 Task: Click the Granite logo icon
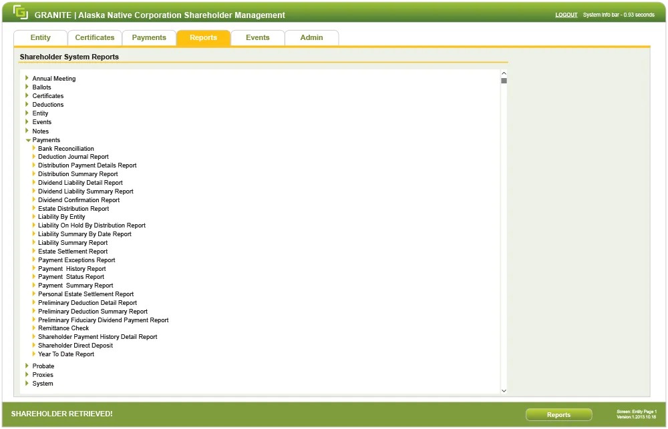[x=21, y=13]
